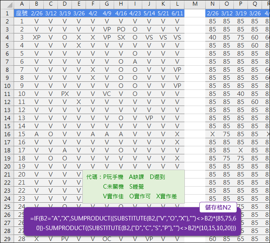Click cell L16 containing X
This screenshot has height=243, width=270.
click(x=177, y=134)
